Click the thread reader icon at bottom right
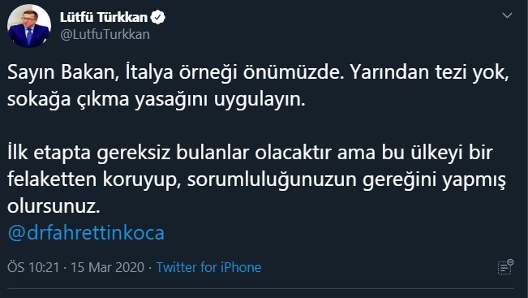Viewport: 528px width, 298px height. [x=505, y=267]
